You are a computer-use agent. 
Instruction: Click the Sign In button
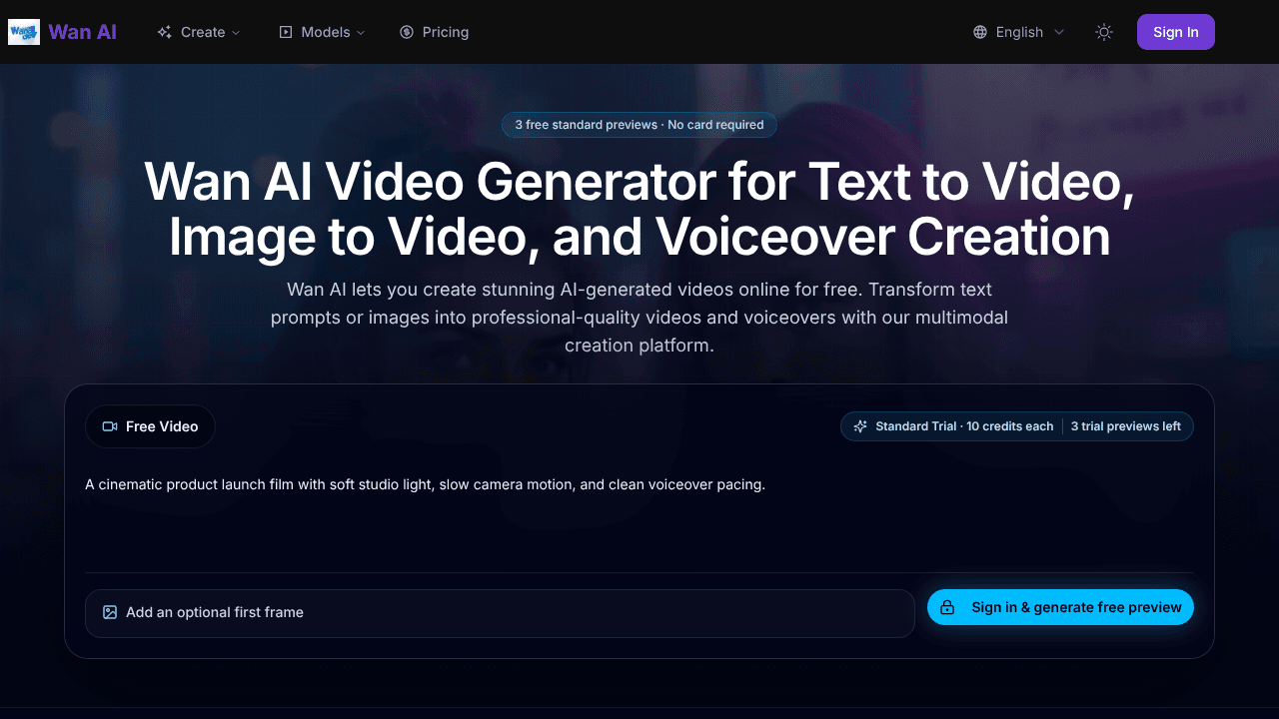[1176, 32]
